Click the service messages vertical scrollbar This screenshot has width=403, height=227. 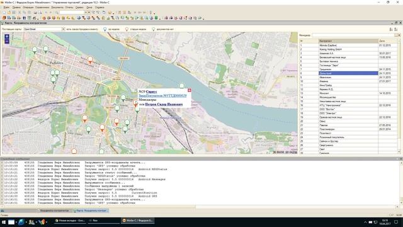(401, 183)
